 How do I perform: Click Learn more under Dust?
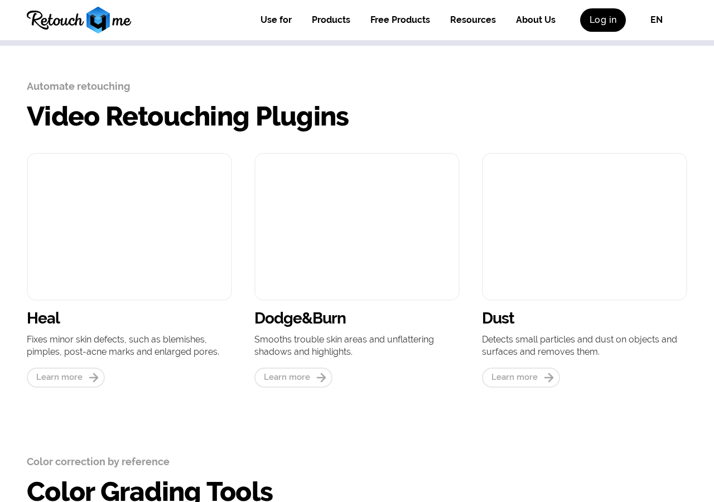coord(521,378)
